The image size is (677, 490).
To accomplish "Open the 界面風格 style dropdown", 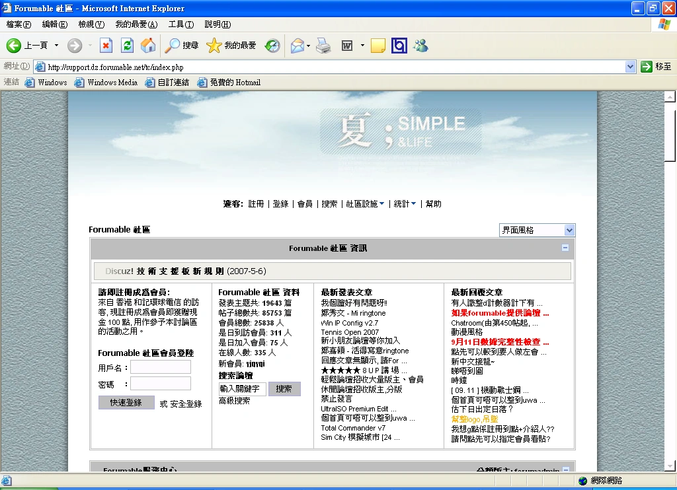I will (537, 230).
